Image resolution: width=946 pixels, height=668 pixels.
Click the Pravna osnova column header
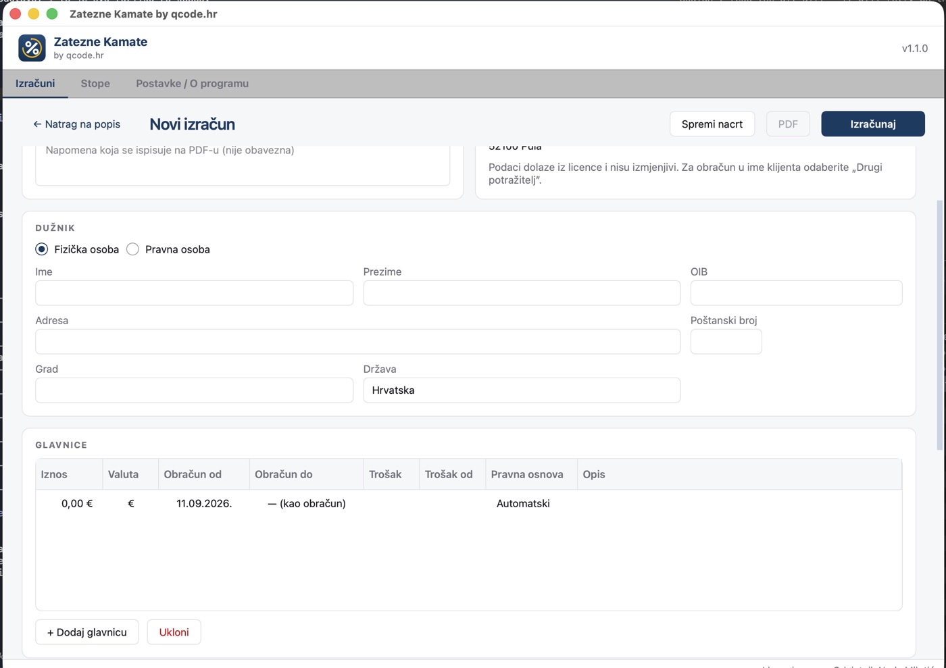pyautogui.click(x=531, y=474)
